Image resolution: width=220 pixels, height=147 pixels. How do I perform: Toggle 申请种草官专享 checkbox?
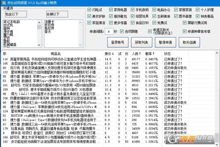point(185,31)
